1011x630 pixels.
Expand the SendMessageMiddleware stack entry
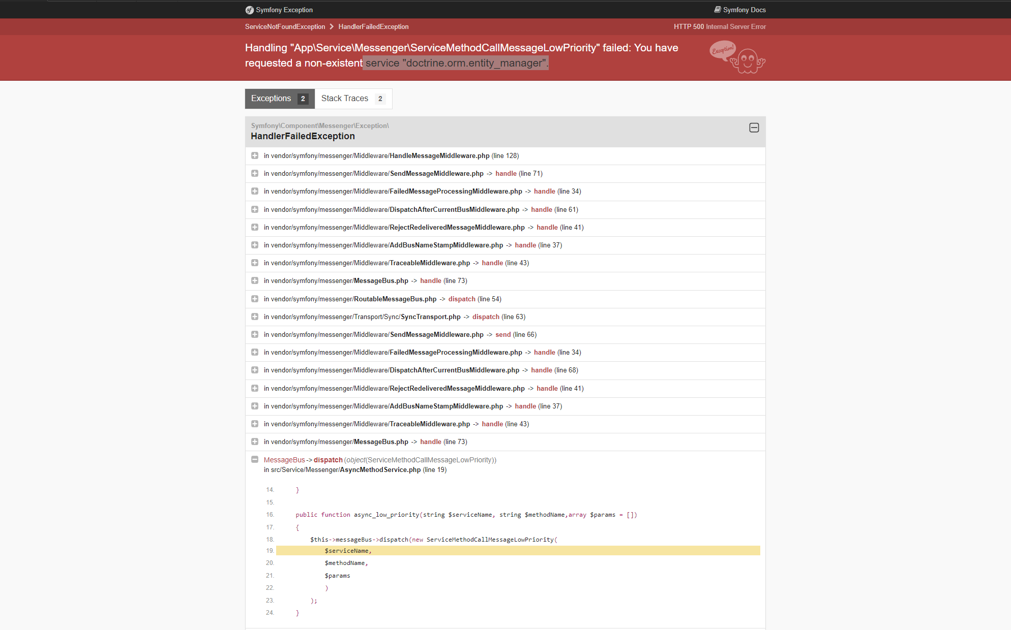pyautogui.click(x=256, y=173)
